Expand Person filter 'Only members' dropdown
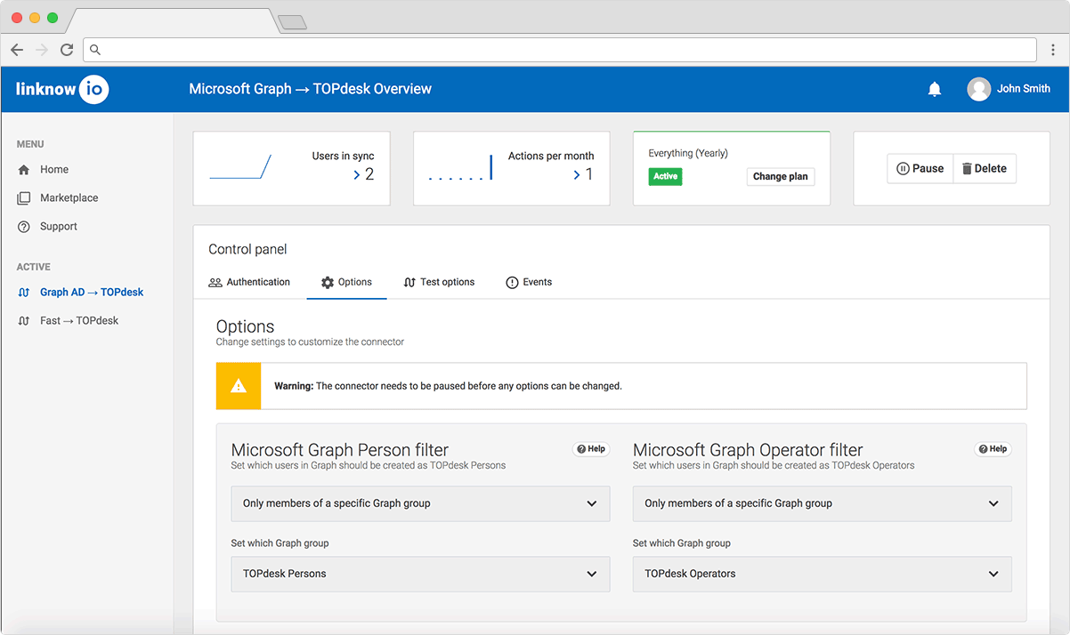This screenshot has height=635, width=1070. click(x=420, y=503)
